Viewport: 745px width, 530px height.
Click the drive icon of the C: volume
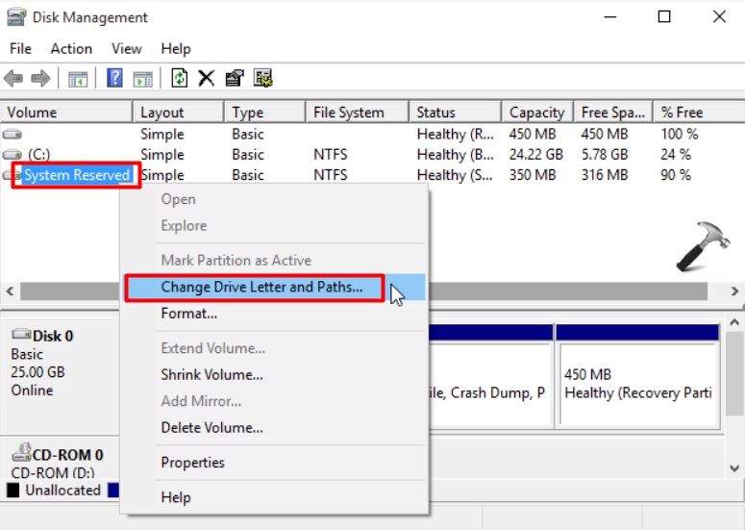[x=12, y=155]
